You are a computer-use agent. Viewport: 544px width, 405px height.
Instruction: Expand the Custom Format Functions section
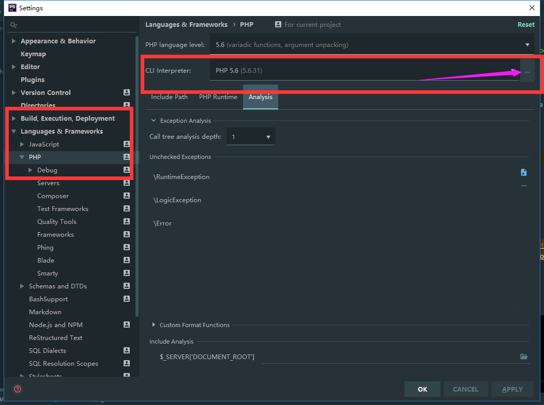click(x=154, y=325)
